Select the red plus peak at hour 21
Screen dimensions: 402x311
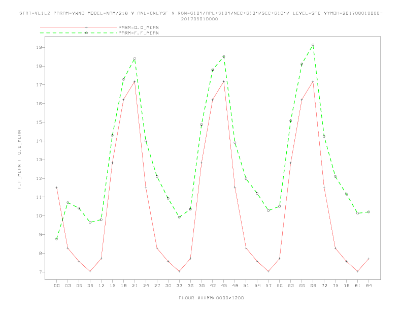tap(135, 82)
